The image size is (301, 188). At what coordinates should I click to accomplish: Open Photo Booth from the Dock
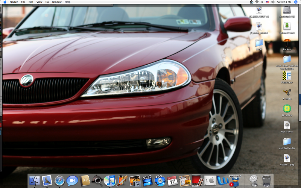pyautogui.click(x=197, y=180)
